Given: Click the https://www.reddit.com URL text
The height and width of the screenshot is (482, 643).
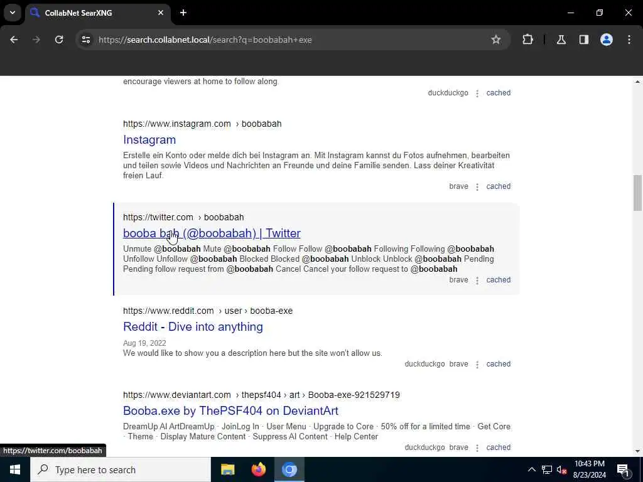Looking at the screenshot, I should (168, 311).
